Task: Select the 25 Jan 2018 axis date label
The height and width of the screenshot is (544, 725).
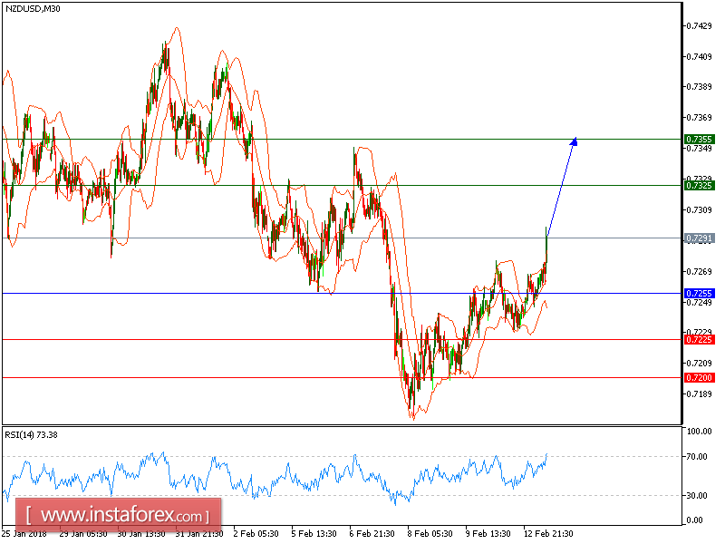Action: [28, 535]
